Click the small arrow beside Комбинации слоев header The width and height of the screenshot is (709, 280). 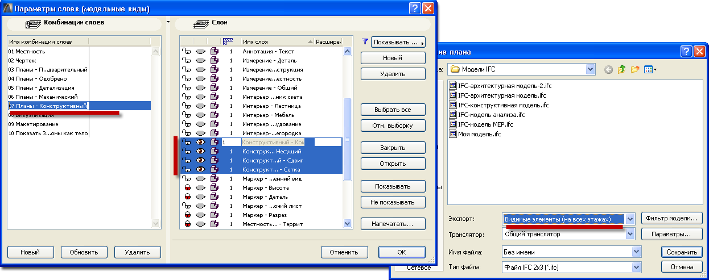click(x=168, y=22)
